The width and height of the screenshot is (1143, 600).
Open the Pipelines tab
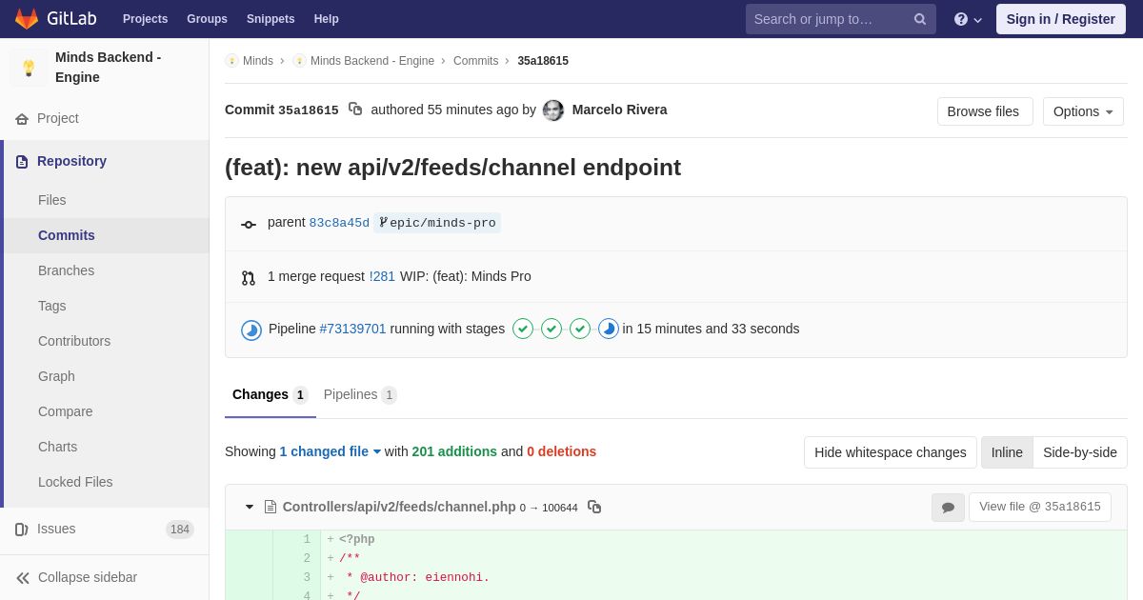[360, 395]
